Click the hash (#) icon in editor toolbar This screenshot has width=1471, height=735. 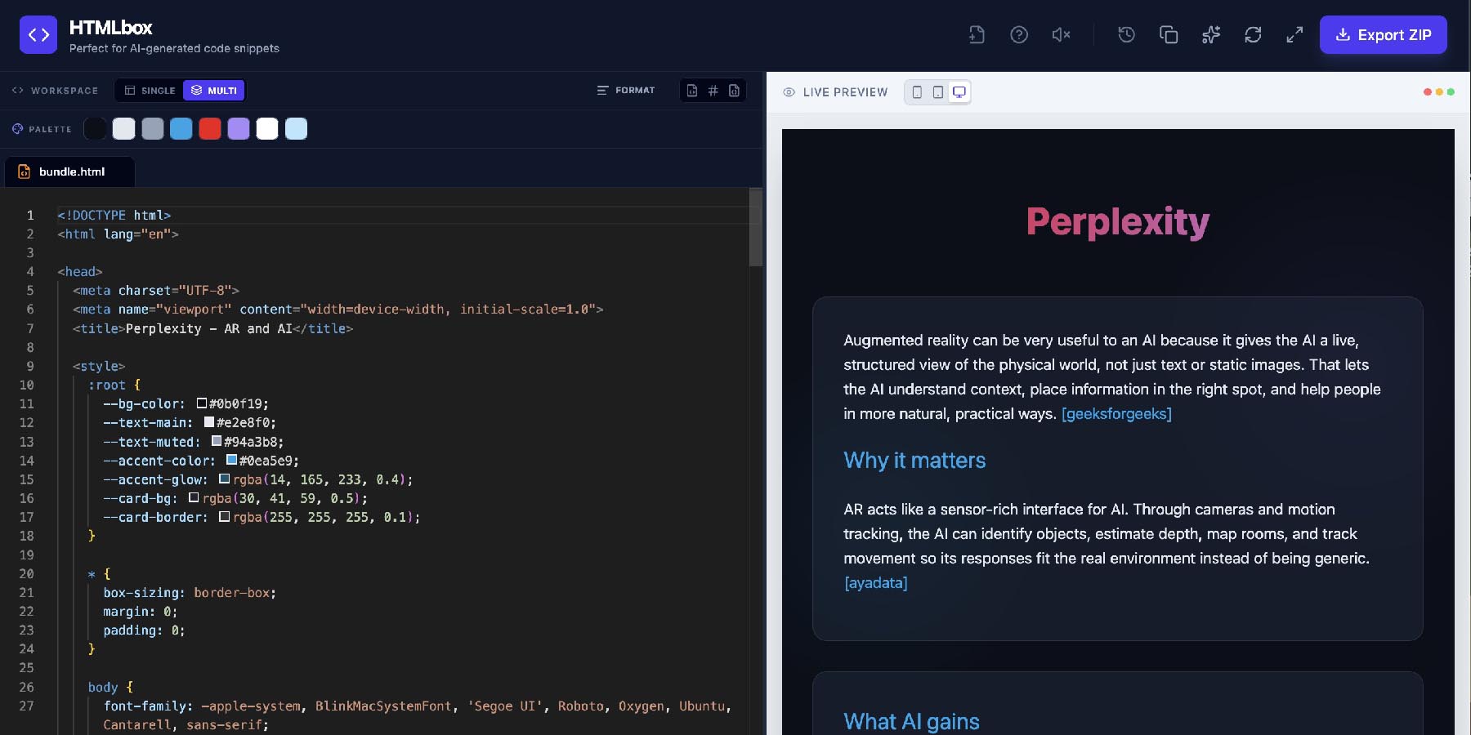click(713, 91)
